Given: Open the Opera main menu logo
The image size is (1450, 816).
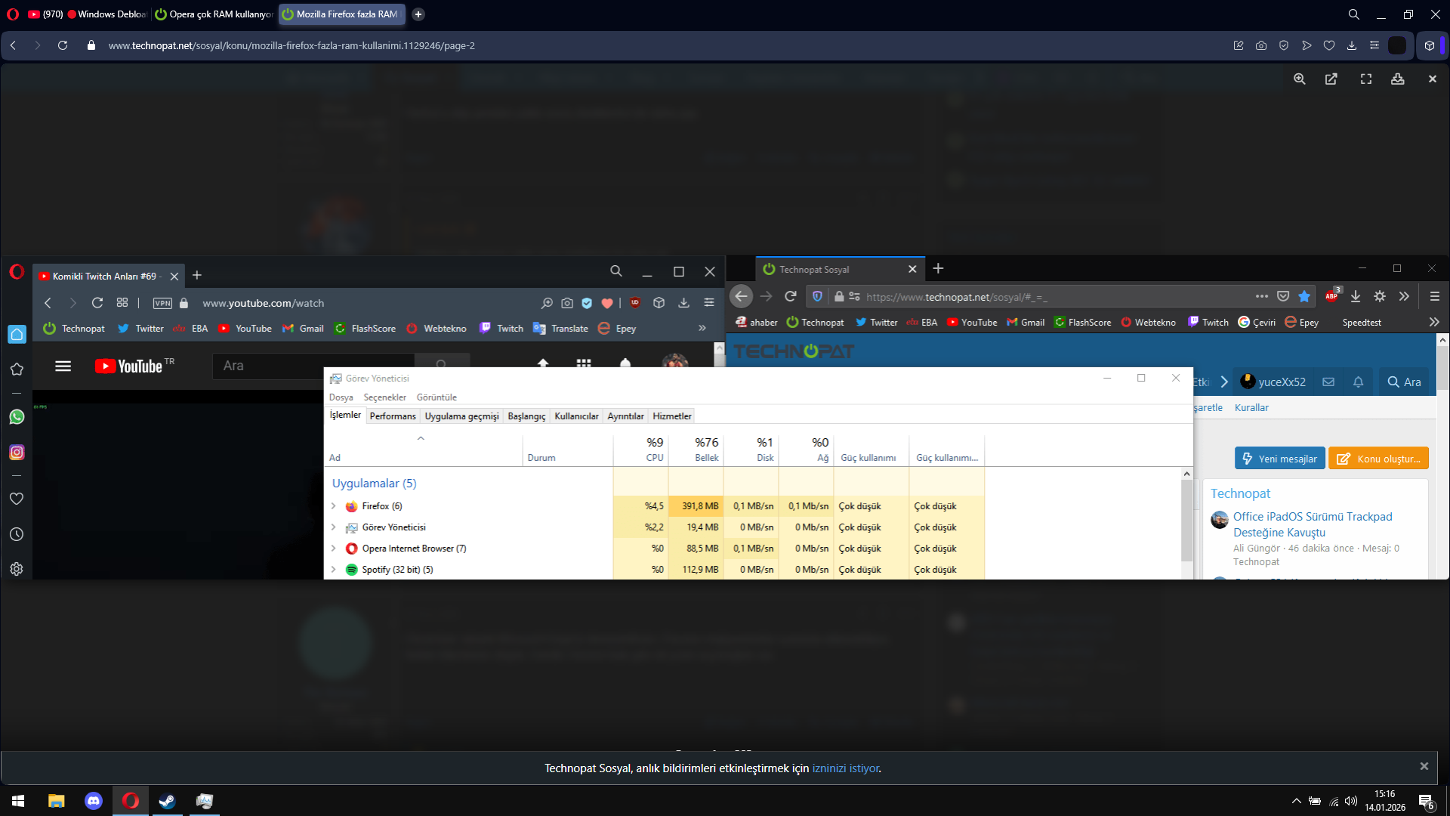Looking at the screenshot, I should 13,14.
